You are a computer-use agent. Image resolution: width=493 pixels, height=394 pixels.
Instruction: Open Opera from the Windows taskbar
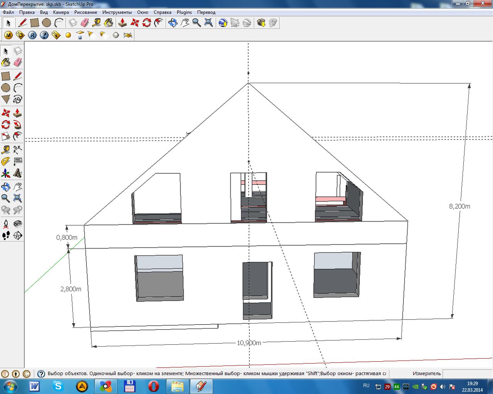[153, 386]
